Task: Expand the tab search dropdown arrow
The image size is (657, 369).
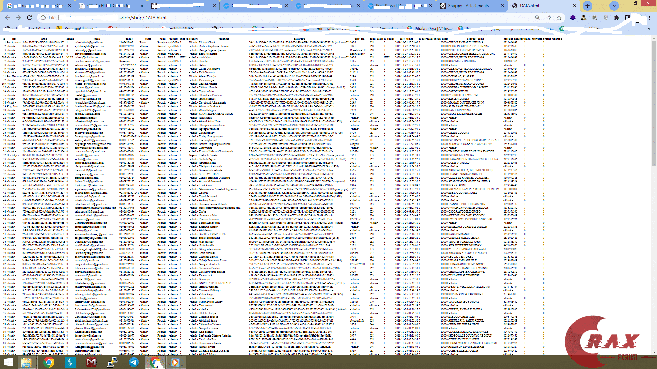Action: click(614, 6)
